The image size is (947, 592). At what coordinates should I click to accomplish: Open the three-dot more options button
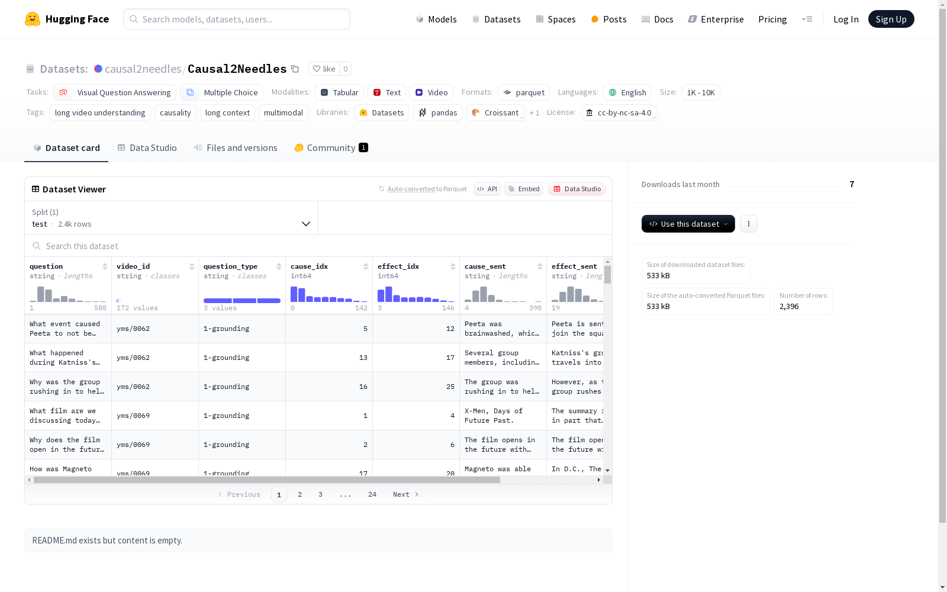(x=749, y=224)
